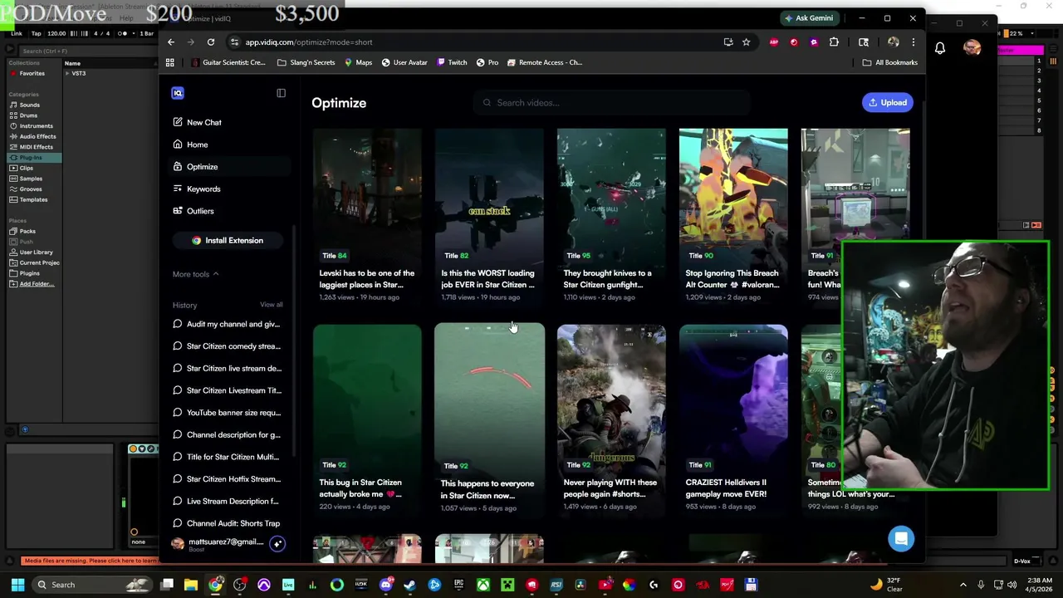
Task: Click the Upload button
Action: point(887,102)
